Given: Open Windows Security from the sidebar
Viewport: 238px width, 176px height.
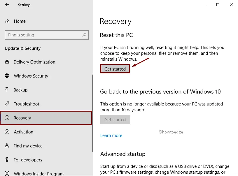Looking at the screenshot, I should coord(31,76).
